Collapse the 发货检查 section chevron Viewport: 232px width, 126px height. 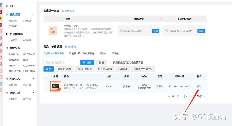33,48
